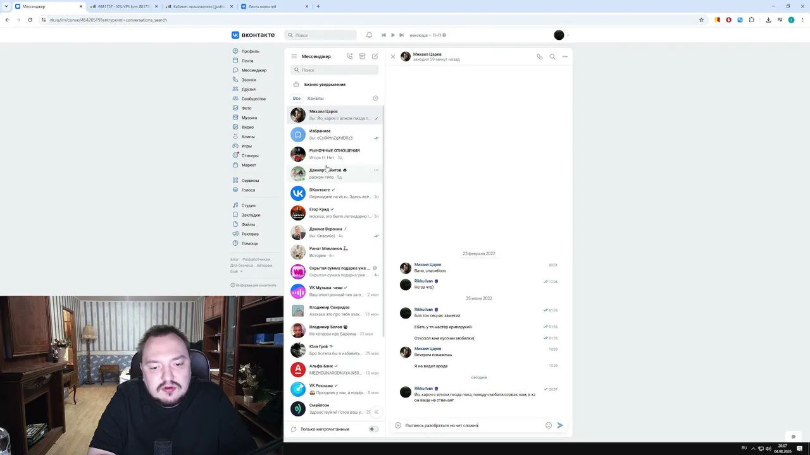Open the Юля Грей chat
The height and width of the screenshot is (455, 810).
pos(335,350)
